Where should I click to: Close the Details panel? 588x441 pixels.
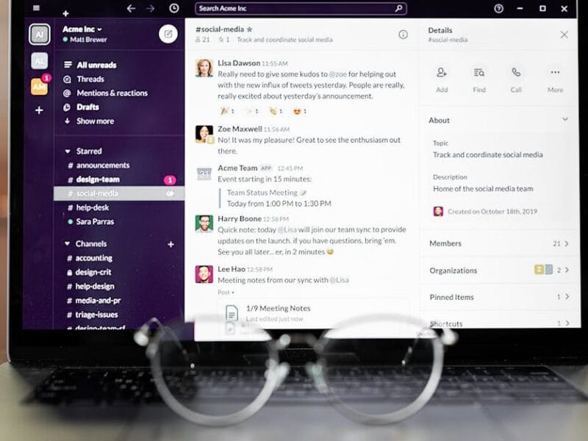[564, 35]
